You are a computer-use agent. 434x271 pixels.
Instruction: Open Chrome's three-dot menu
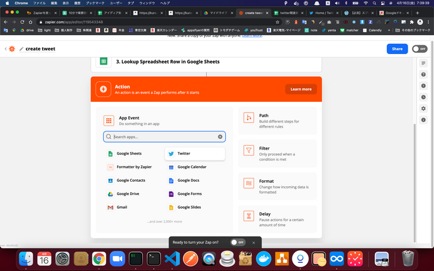pos(428,22)
